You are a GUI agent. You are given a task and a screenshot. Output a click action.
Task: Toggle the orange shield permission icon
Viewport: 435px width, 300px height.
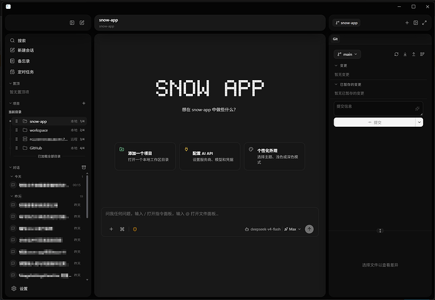coord(135,229)
